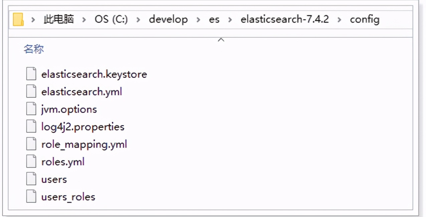The height and width of the screenshot is (217, 426).
Task: Click the elasticsearch.yml file icon
Action: click(31, 91)
